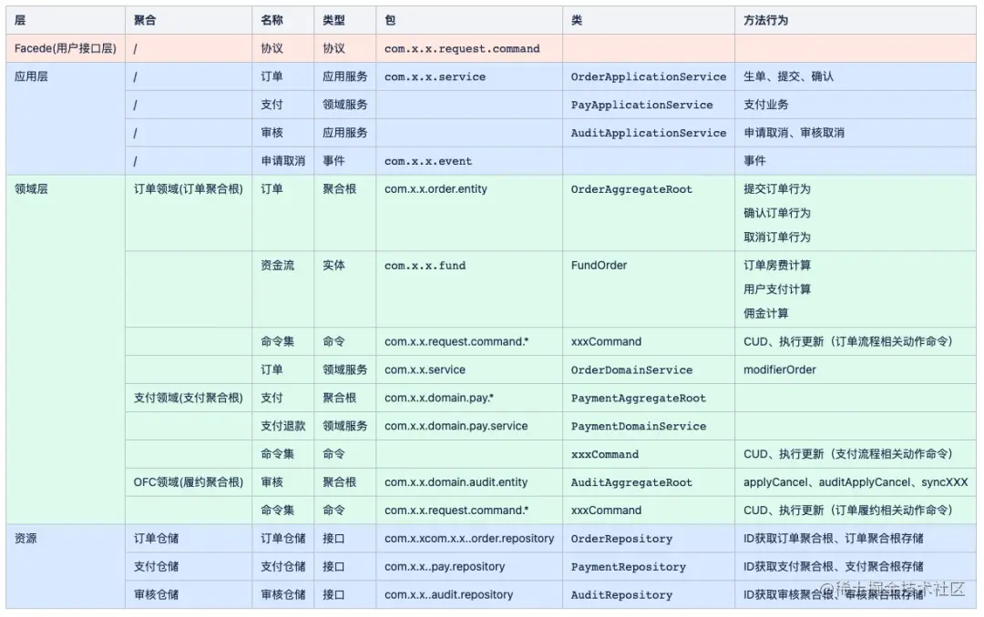Select com.x.x..pay.repository package cell

[x=469, y=566]
